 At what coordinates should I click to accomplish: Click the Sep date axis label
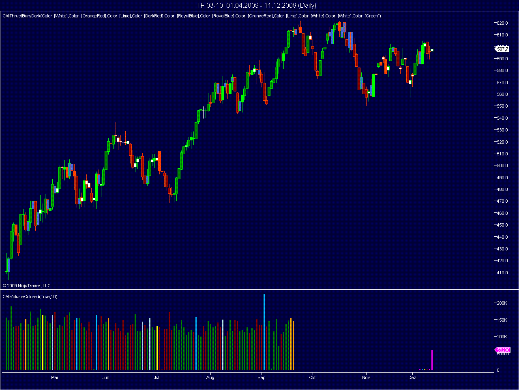262,377
